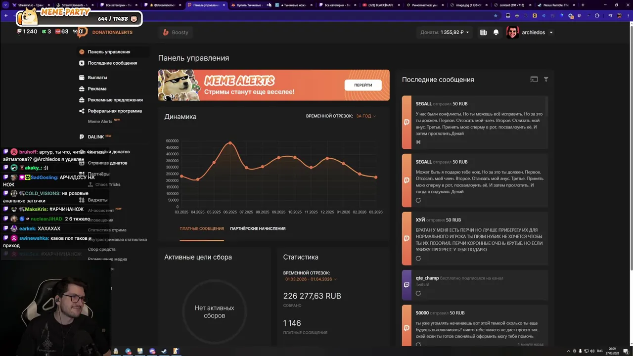Click the 226 277,63 RUB collected amount

(x=312, y=296)
